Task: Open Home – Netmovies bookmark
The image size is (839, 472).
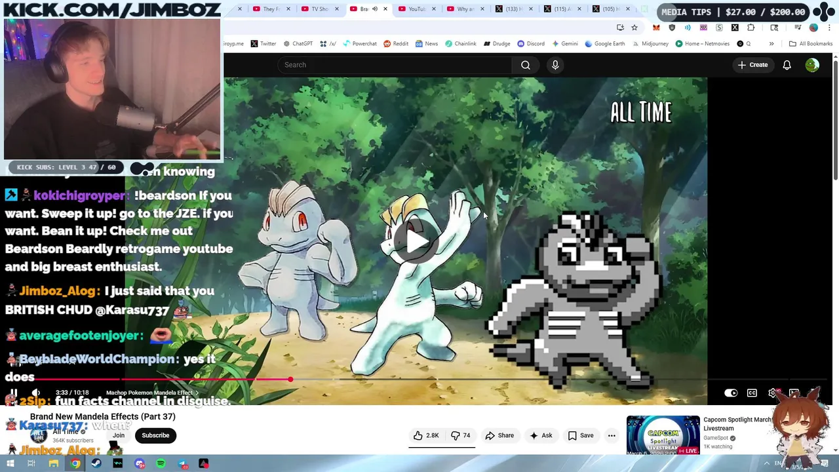Action: (x=702, y=44)
